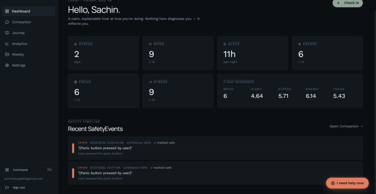
Task: Click the Sign out arrow icon
Action: 7,187
